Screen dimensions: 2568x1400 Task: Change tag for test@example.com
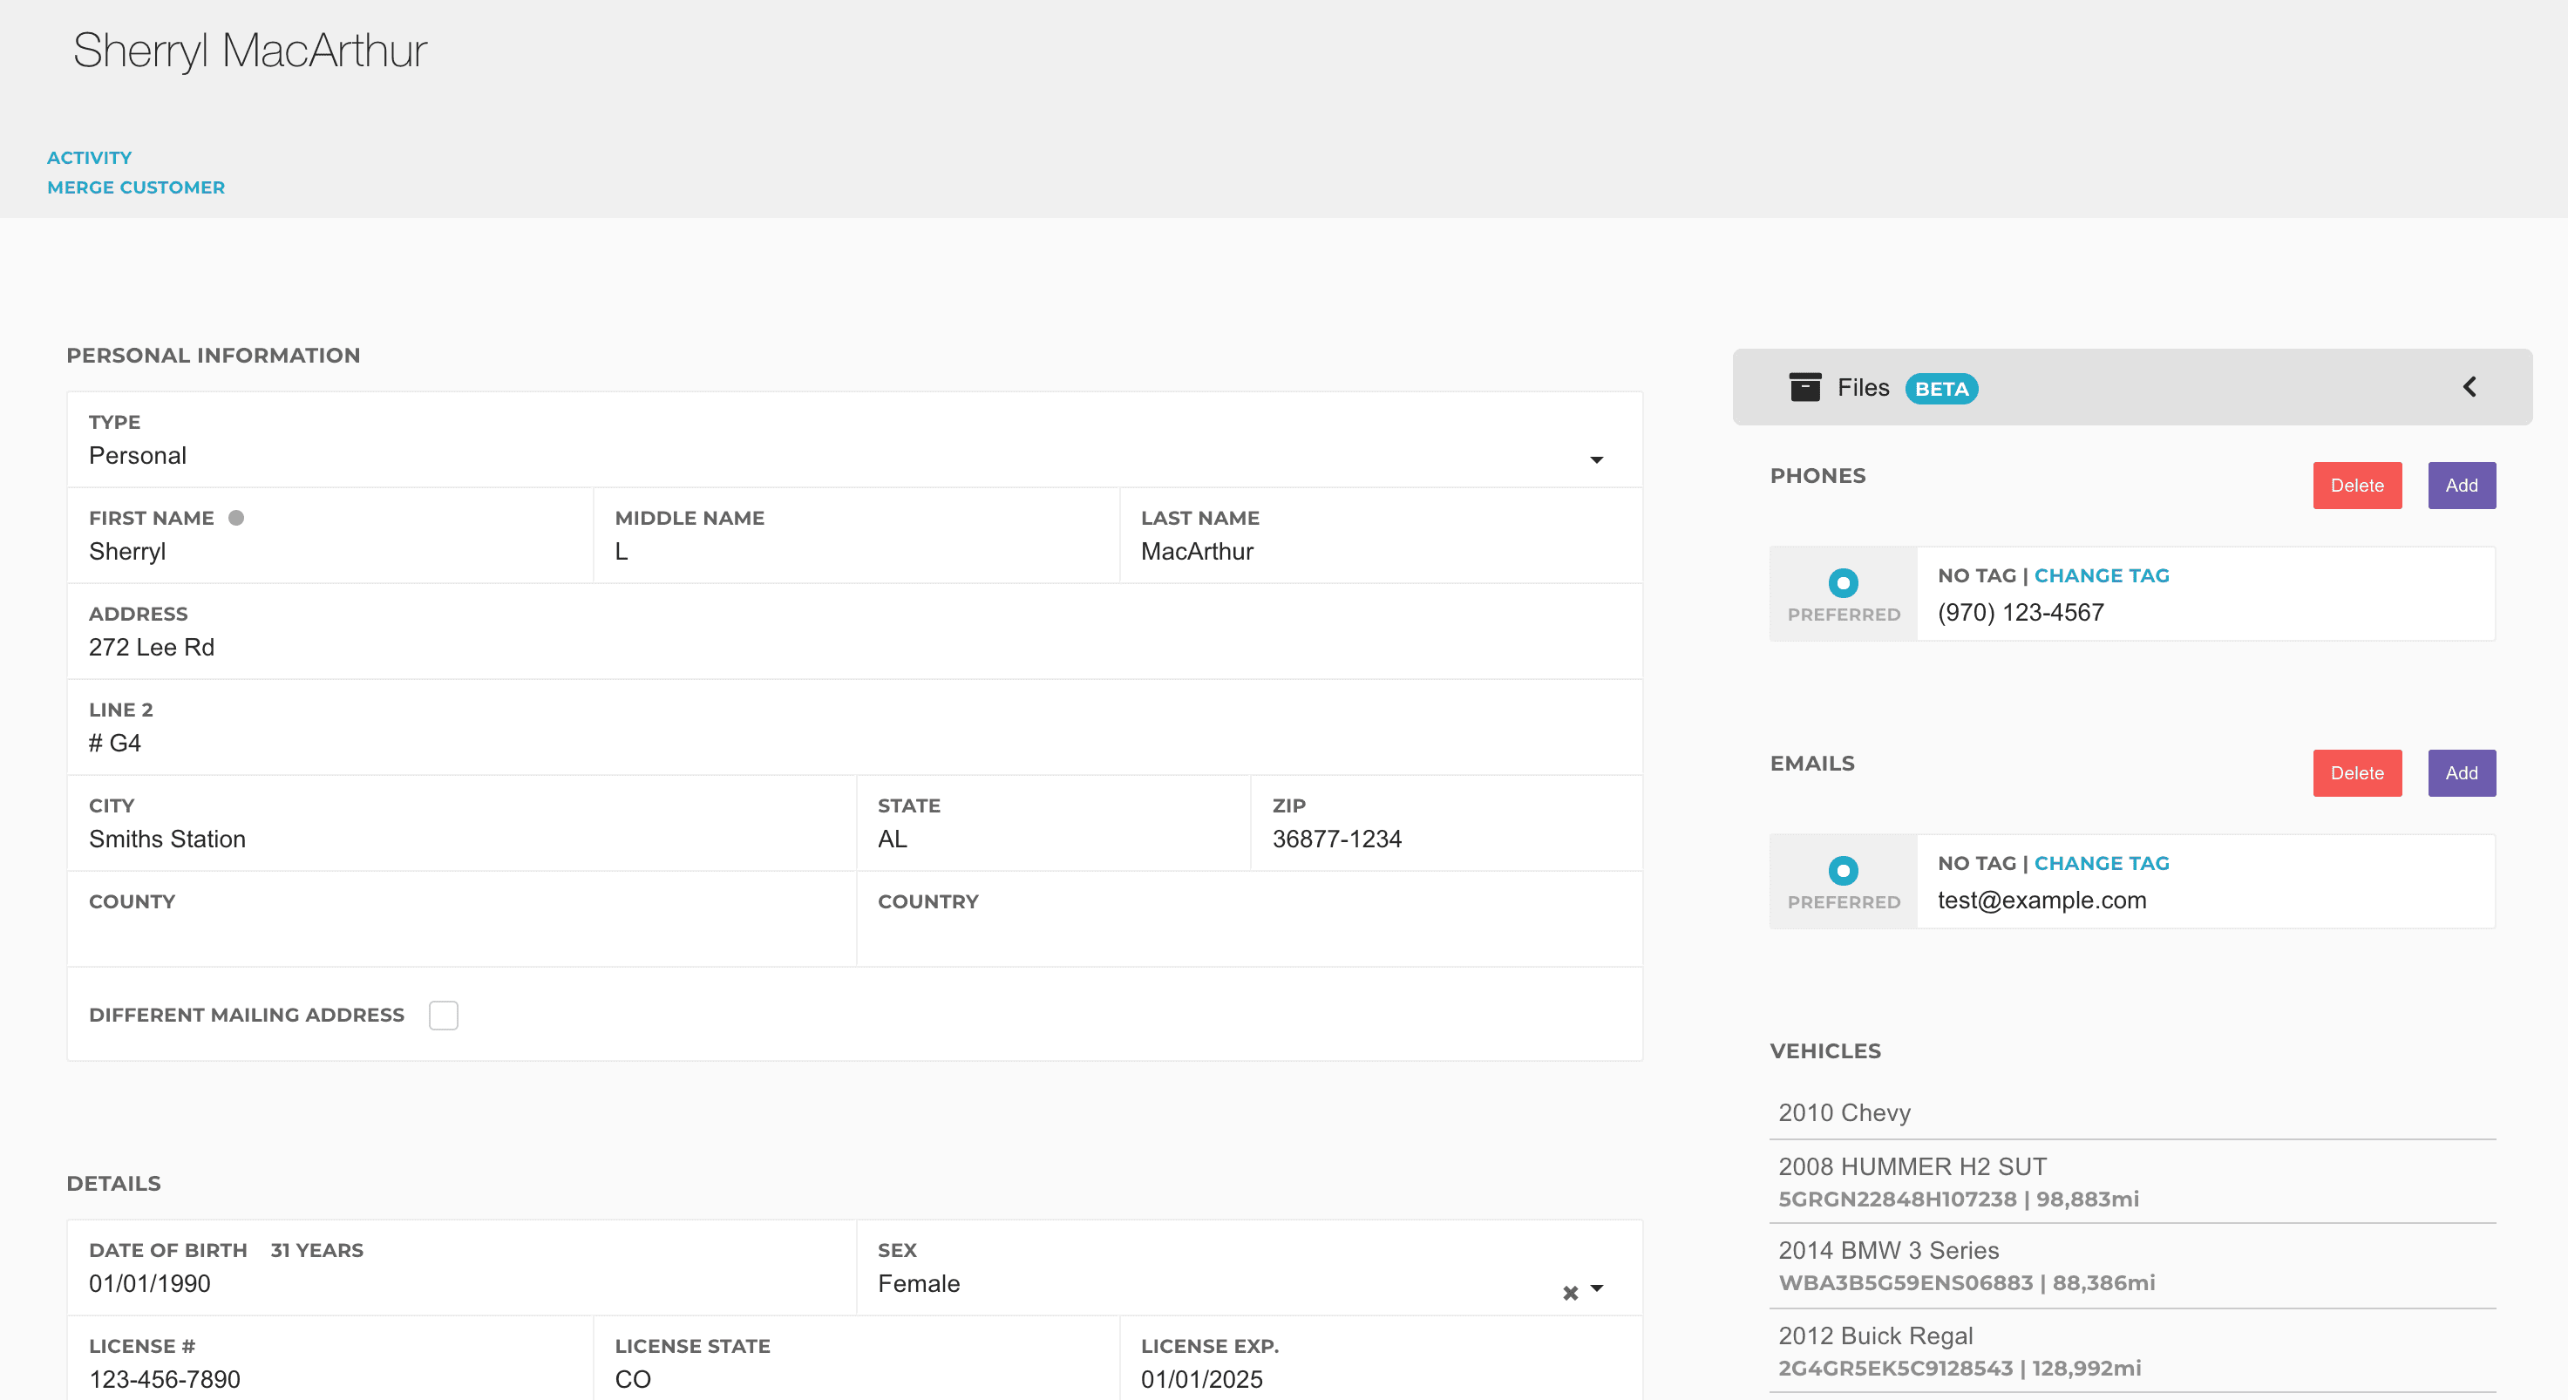2102,864
